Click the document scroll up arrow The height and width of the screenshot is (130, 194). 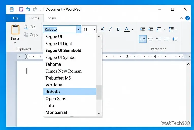tap(188, 64)
